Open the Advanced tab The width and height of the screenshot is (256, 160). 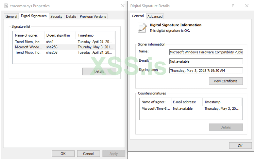click(x=155, y=17)
